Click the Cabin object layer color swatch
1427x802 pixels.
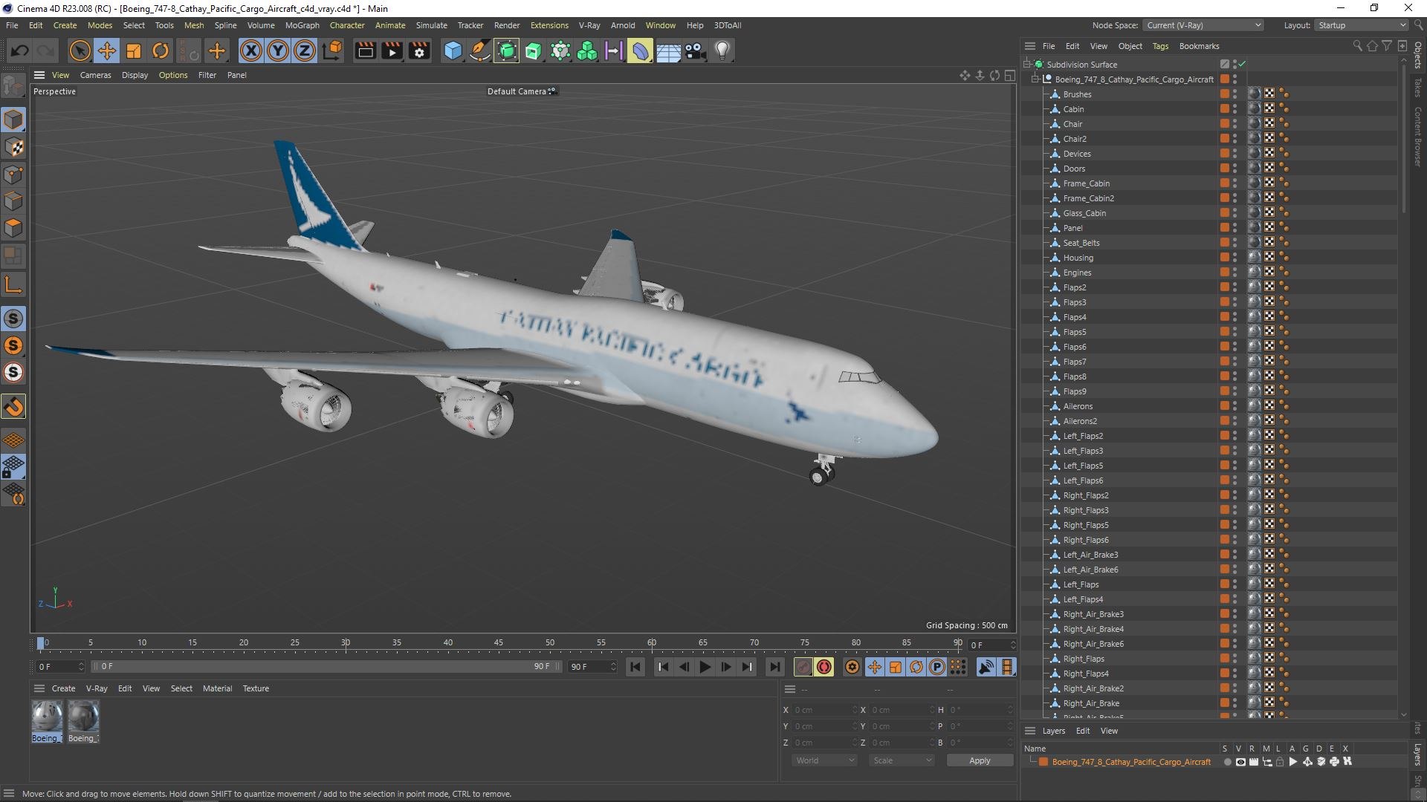[x=1224, y=108]
